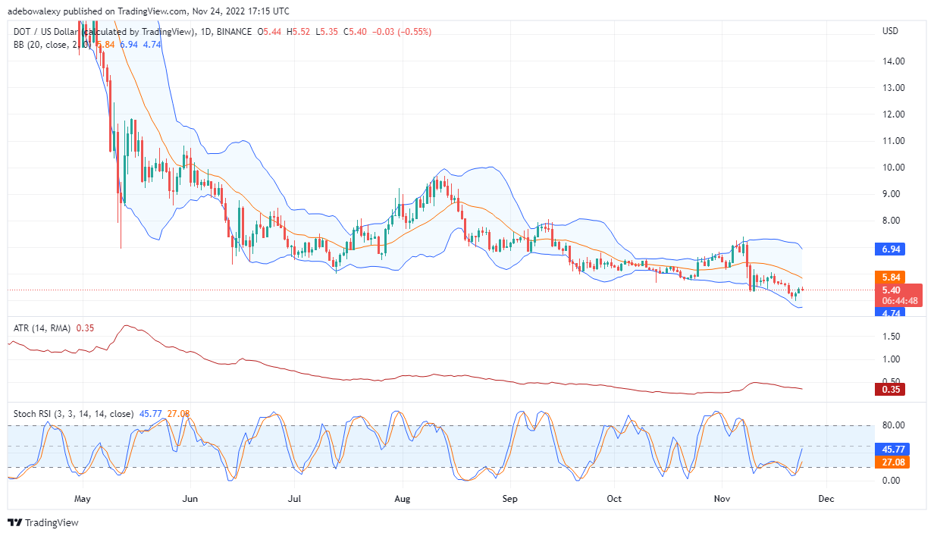Click the 4.74 value in the BB legend

152,45
